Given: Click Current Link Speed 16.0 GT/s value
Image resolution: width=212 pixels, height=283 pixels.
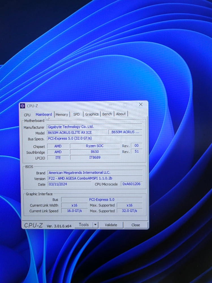Looking at the screenshot, I should (x=74, y=211).
